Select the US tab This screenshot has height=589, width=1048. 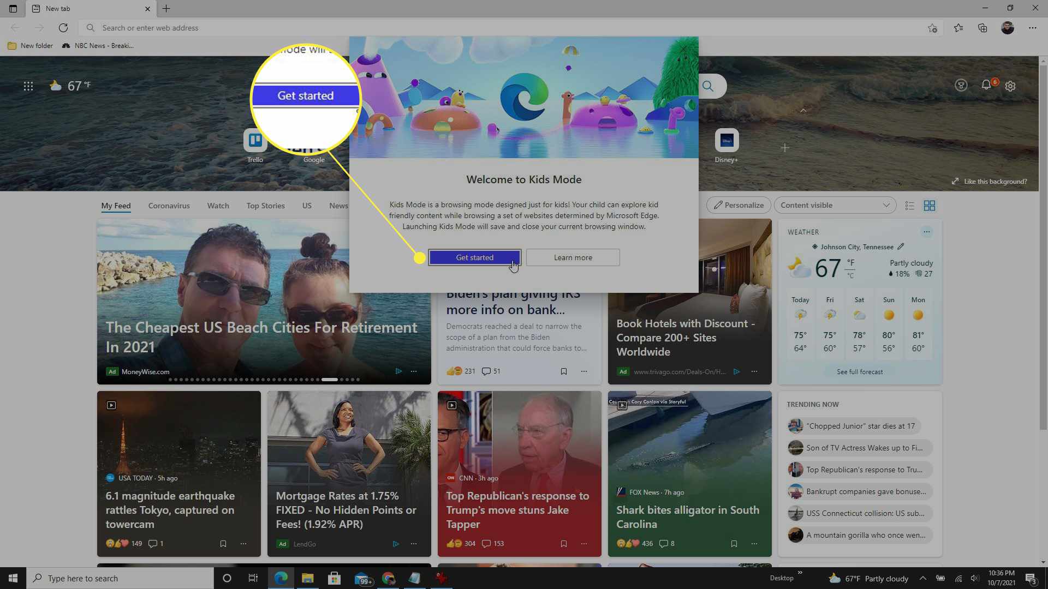(x=307, y=206)
